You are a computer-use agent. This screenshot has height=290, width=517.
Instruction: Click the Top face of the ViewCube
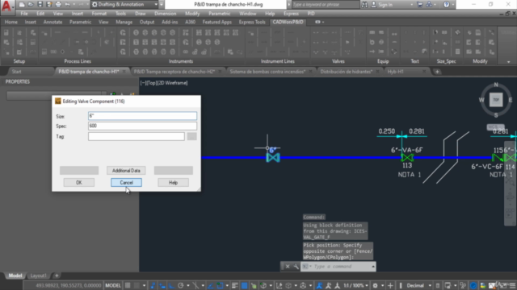click(x=496, y=100)
